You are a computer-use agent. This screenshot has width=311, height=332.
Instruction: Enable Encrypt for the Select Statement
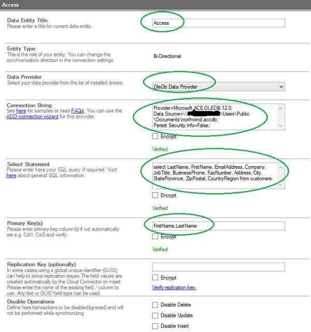click(x=155, y=196)
